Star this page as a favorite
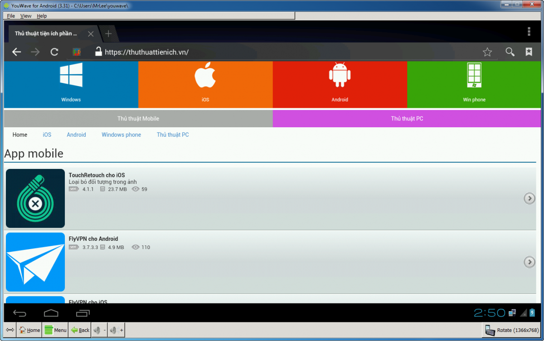This screenshot has height=341, width=544. 487,52
